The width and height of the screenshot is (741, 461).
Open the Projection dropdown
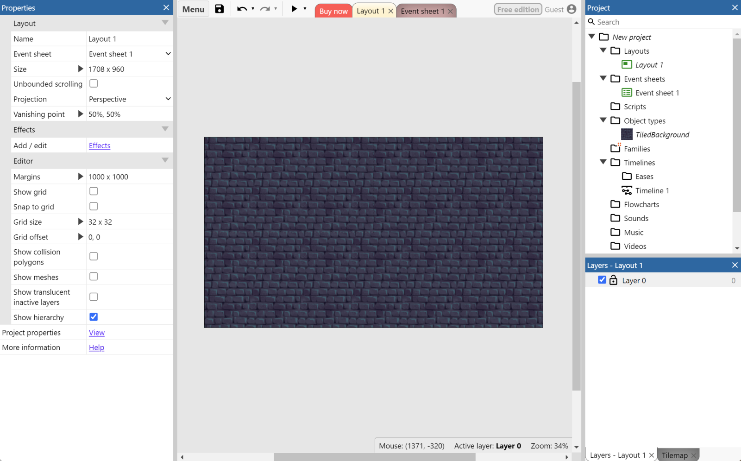130,99
